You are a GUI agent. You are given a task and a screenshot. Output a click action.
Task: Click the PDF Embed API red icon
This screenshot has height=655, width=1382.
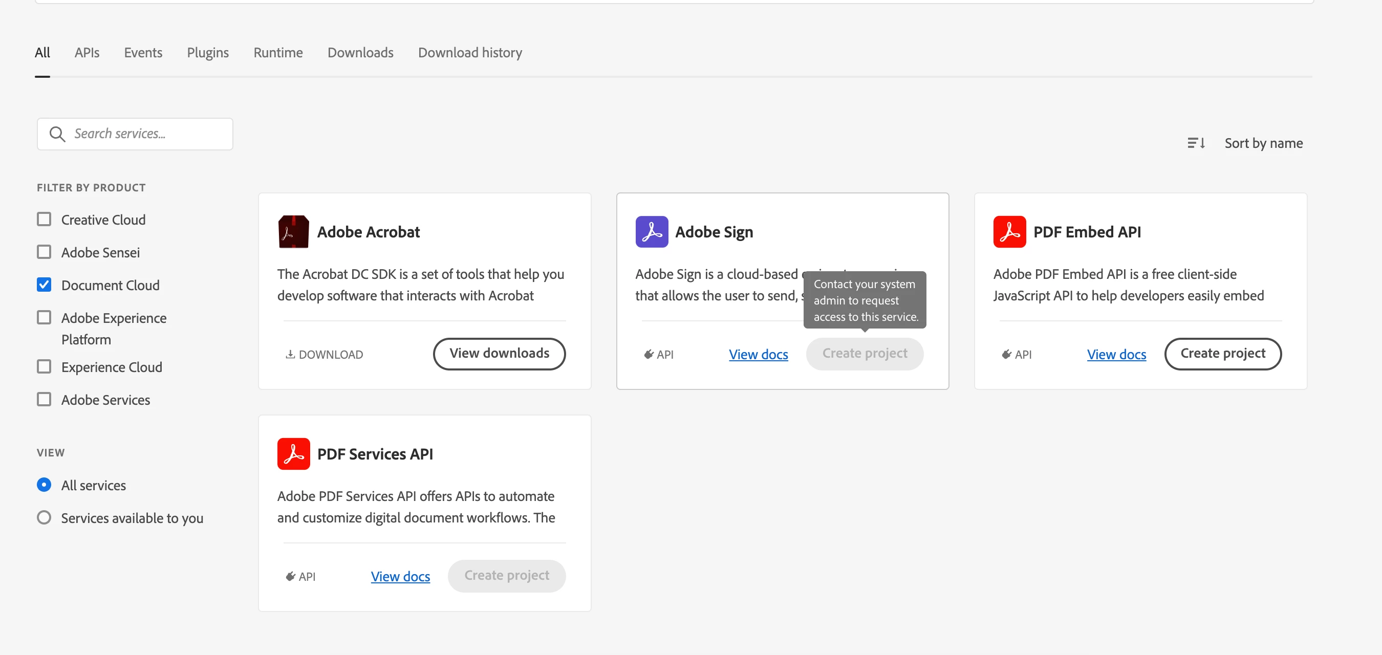[1009, 232]
